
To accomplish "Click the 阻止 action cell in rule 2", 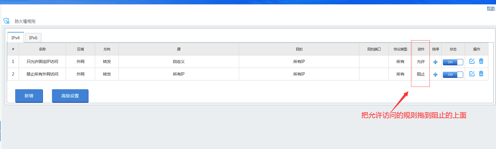I will [x=421, y=74].
